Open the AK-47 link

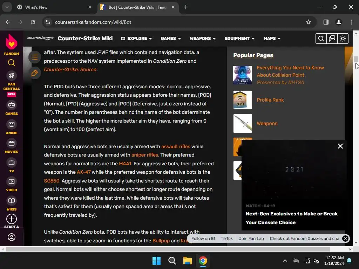tap(83, 172)
